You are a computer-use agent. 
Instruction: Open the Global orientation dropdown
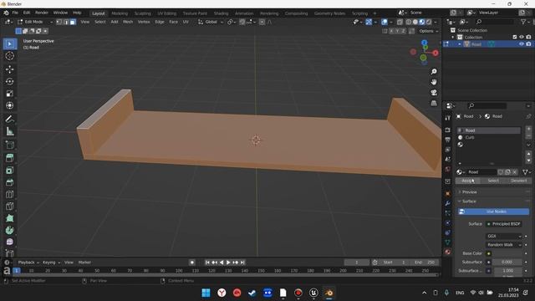click(x=211, y=22)
